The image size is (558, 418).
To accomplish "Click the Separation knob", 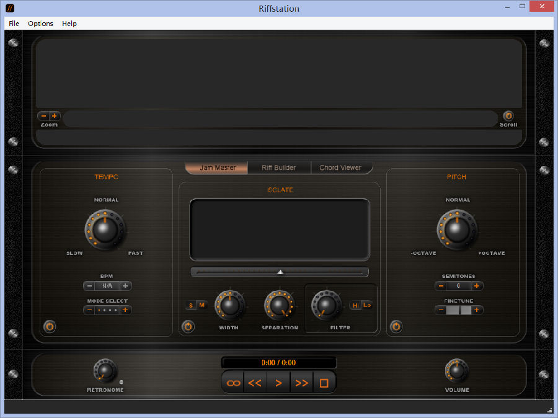I will point(280,305).
